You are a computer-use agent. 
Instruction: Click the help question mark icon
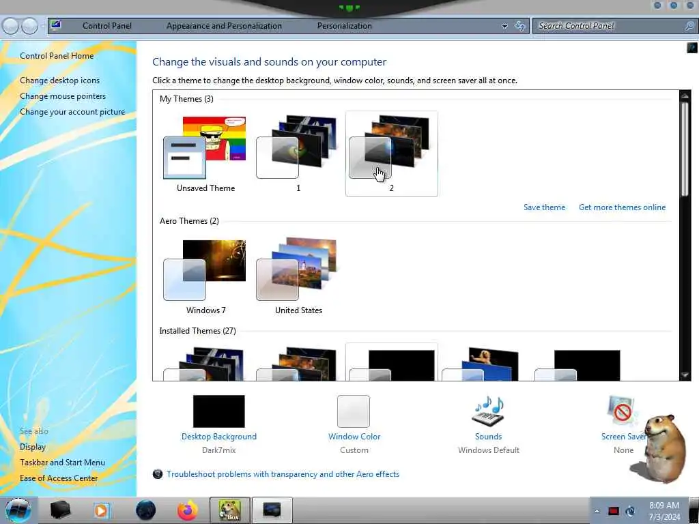[692, 48]
